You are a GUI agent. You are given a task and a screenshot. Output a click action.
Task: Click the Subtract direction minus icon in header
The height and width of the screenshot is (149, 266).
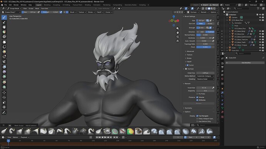point(67,12)
